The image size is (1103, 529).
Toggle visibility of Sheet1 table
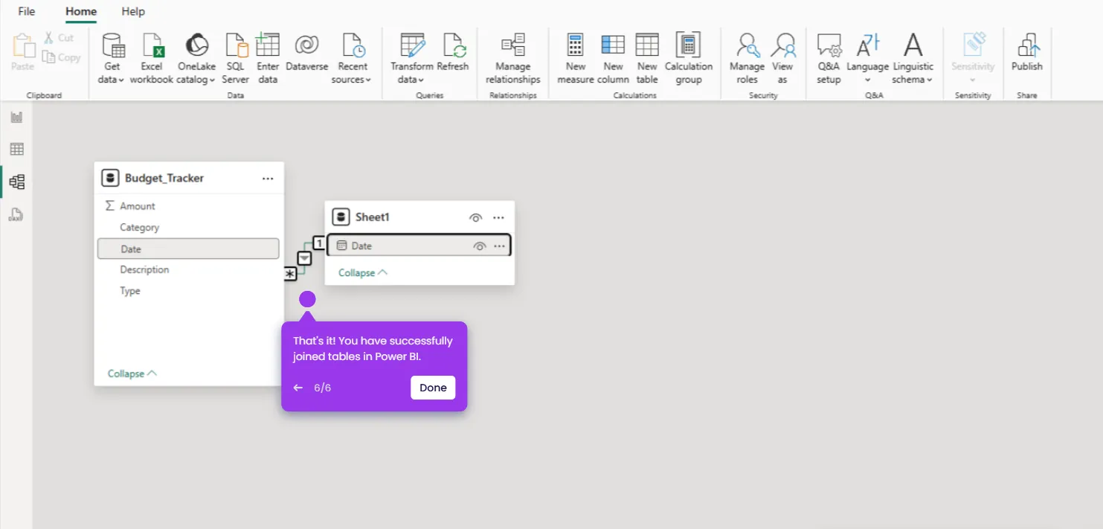(475, 217)
